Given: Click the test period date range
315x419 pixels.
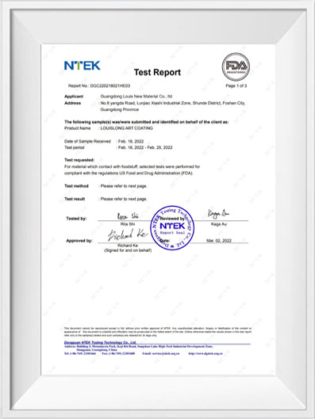Looking at the screenshot, I should coord(145,147).
